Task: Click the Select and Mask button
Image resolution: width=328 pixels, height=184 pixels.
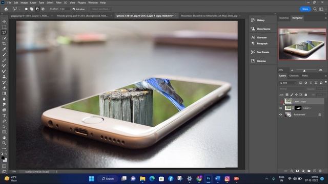Action: [100, 9]
